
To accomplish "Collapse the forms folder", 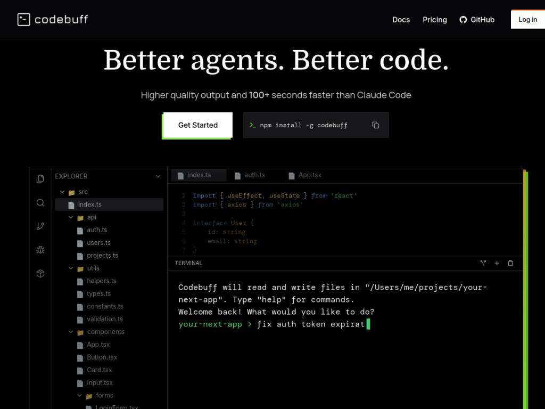I will pyautogui.click(x=80, y=396).
